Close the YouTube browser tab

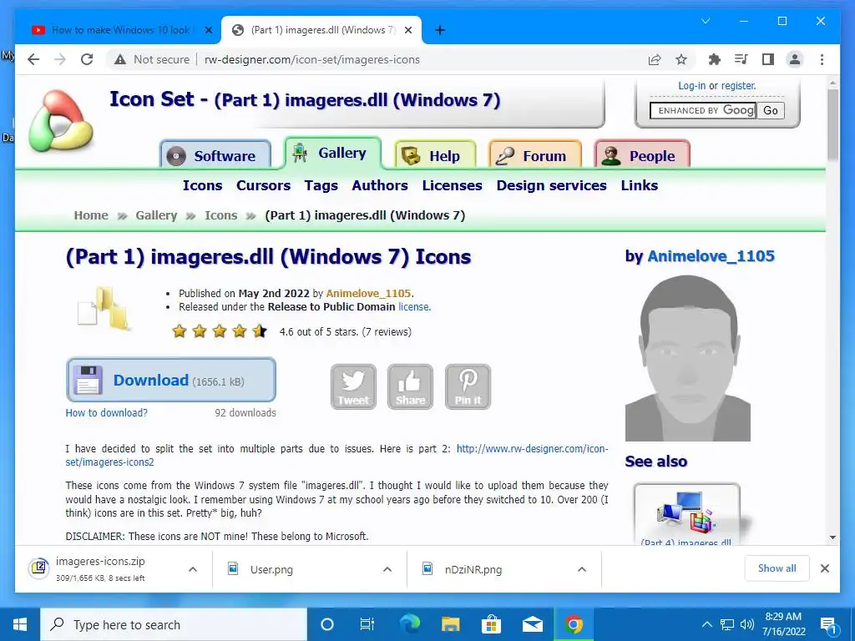point(208,30)
